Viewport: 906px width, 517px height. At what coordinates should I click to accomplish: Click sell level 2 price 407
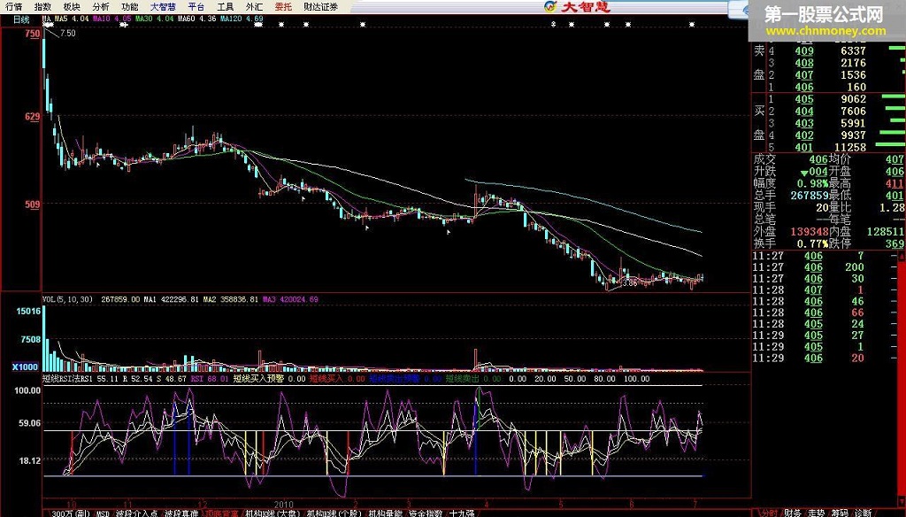click(803, 75)
